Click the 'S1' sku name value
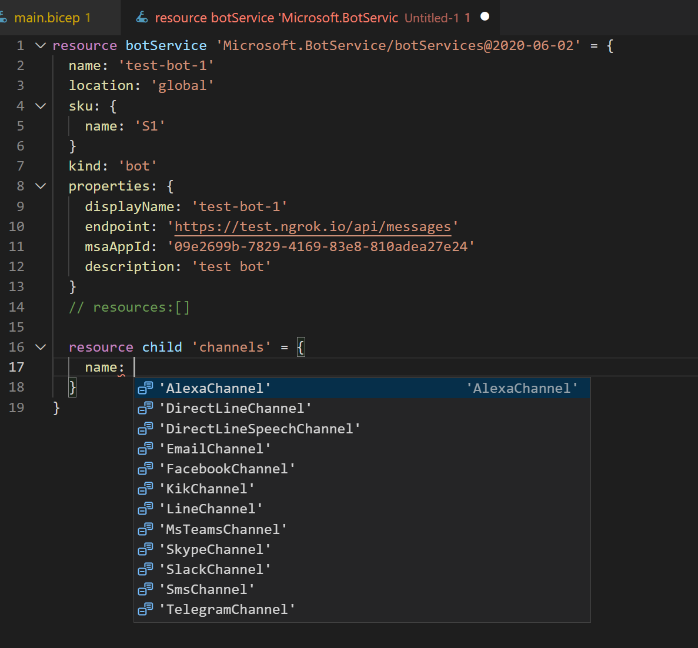The image size is (698, 648). coord(150,126)
